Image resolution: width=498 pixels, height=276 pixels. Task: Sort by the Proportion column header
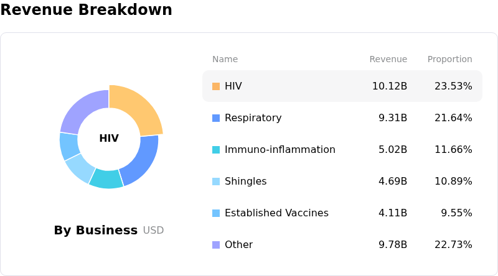pos(449,60)
